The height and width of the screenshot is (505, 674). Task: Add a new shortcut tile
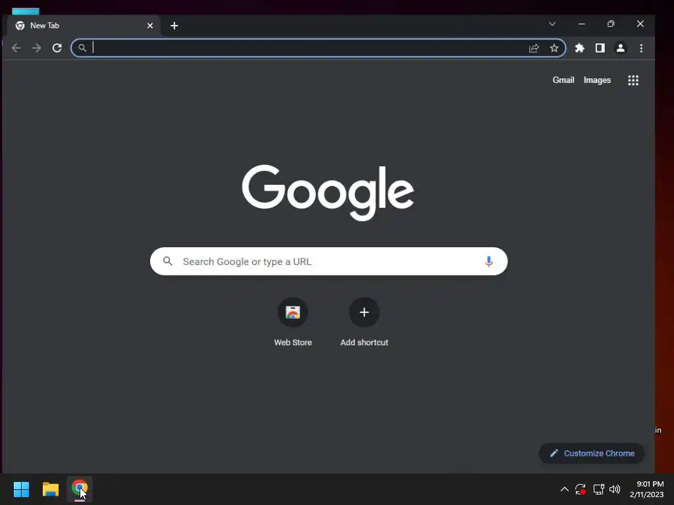click(364, 322)
